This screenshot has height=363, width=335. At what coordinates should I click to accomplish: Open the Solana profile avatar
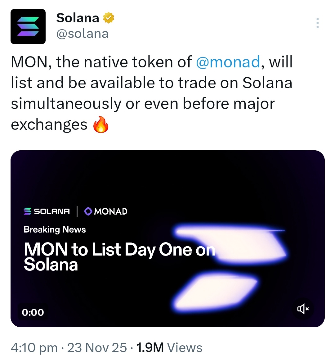point(28,26)
